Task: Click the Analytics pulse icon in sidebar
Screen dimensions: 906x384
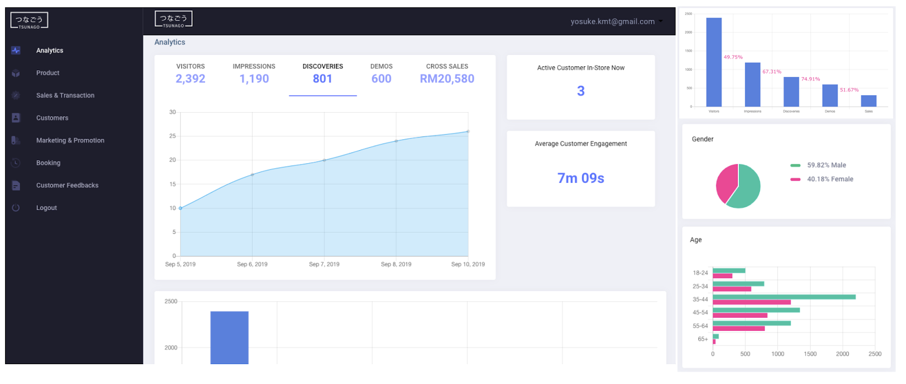Action: tap(16, 50)
